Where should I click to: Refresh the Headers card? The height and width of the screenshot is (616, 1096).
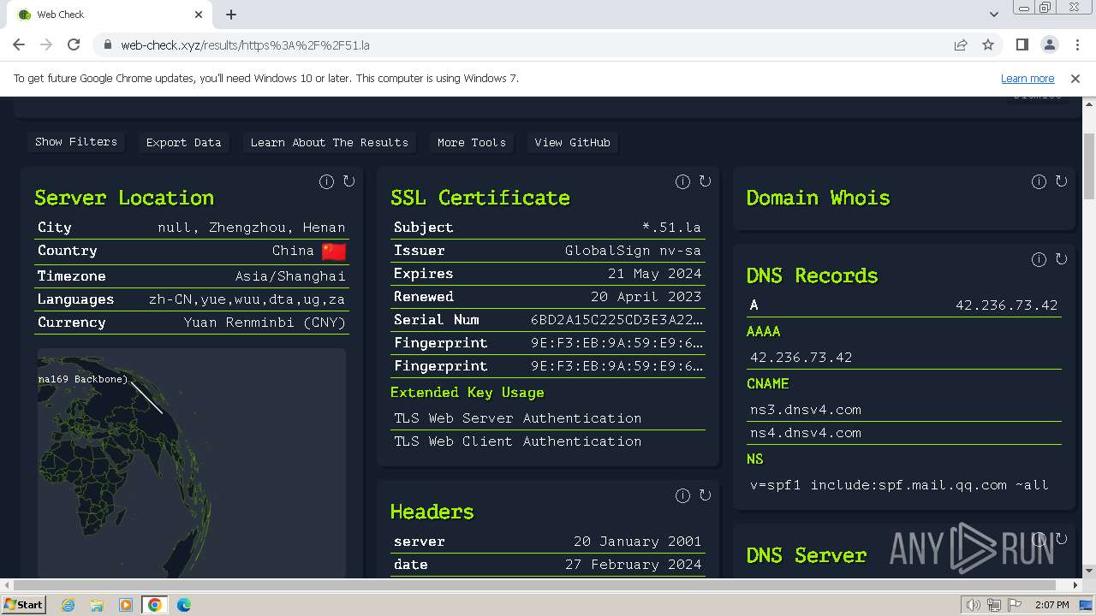705,495
